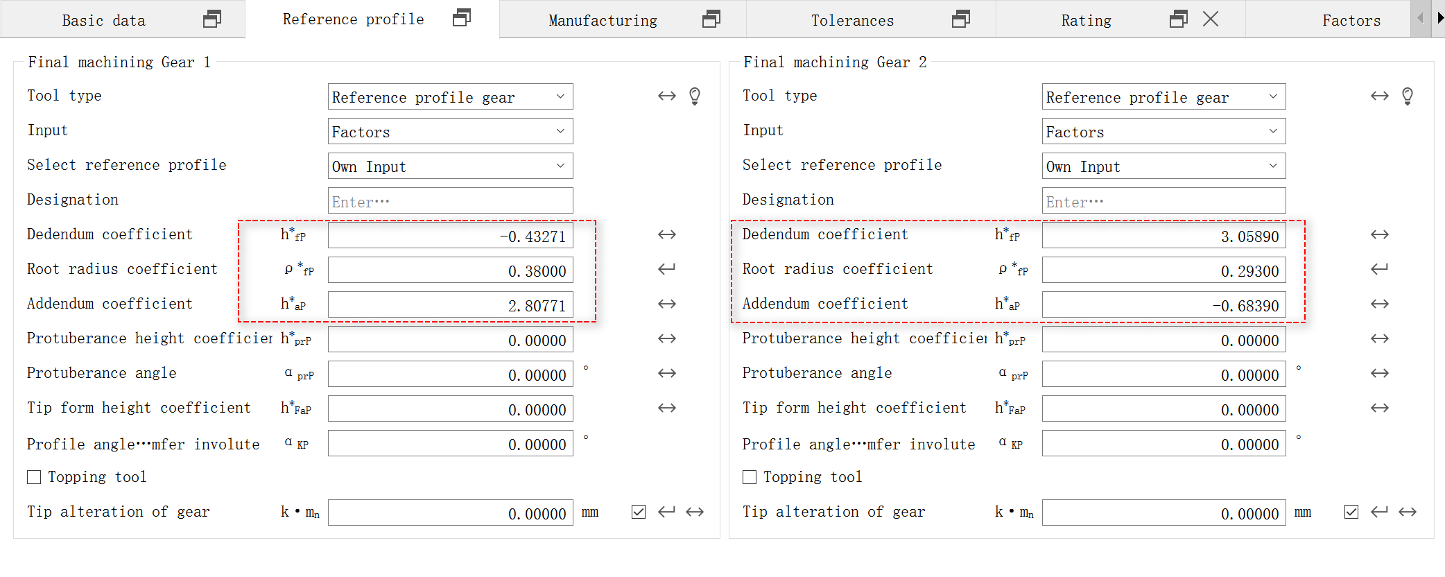The image size is (1445, 577).
Task: Click convert arrows beside Gear 1 Protuberance angle
Action: [667, 374]
